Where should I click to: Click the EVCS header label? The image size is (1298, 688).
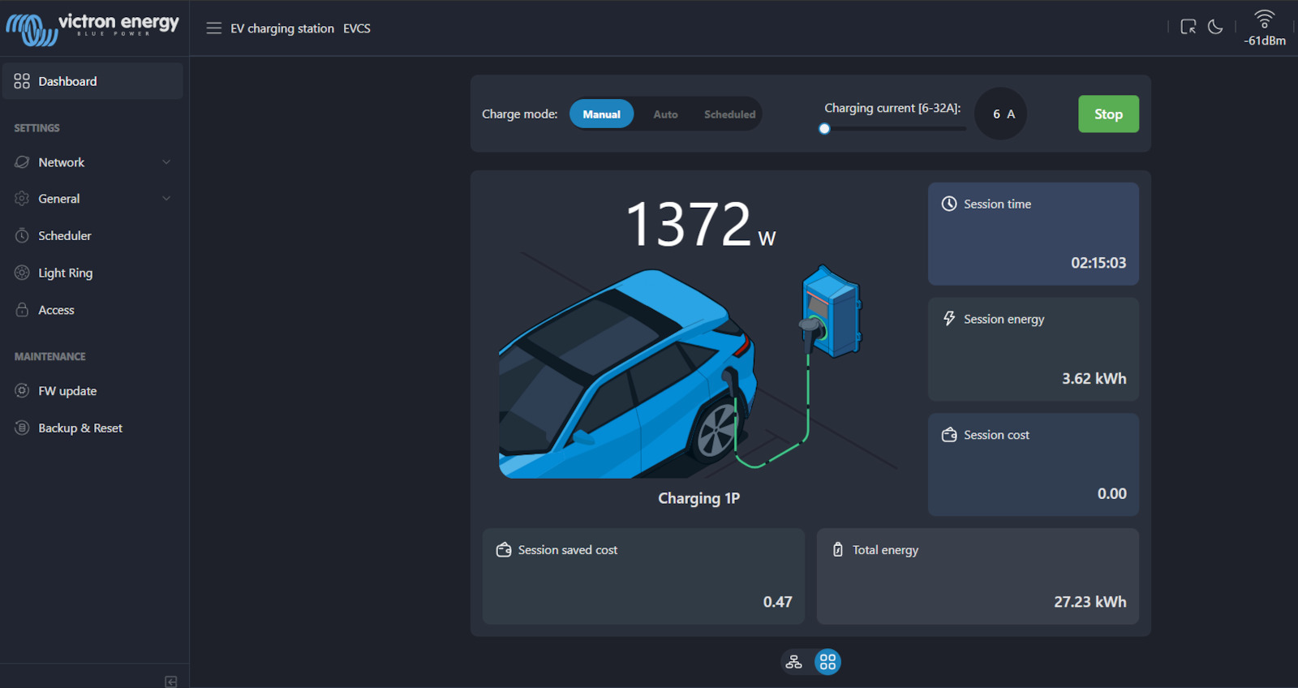tap(357, 28)
